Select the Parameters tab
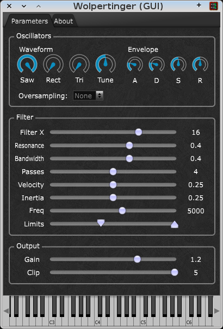223x329 pixels. [x=29, y=21]
